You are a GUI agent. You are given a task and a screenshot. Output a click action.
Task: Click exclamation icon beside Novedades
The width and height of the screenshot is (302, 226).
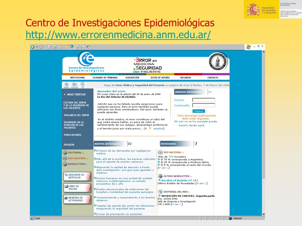pyautogui.click(x=196, y=143)
